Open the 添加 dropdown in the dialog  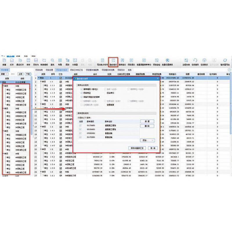pyautogui.click(x=148, y=140)
